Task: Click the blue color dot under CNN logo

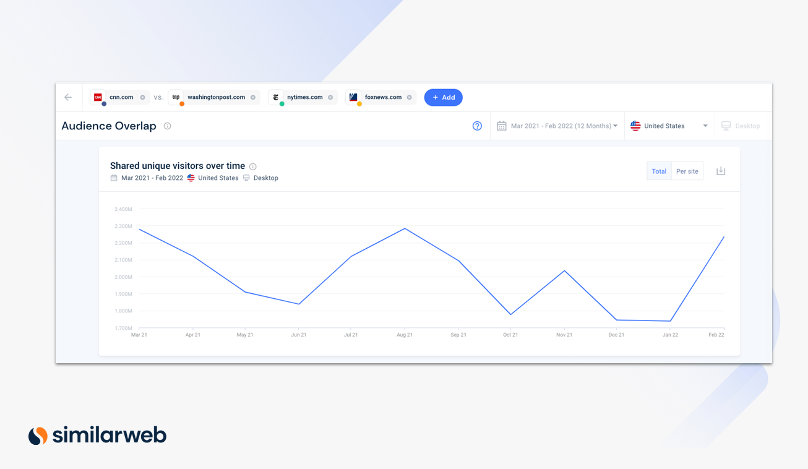Action: pyautogui.click(x=104, y=104)
